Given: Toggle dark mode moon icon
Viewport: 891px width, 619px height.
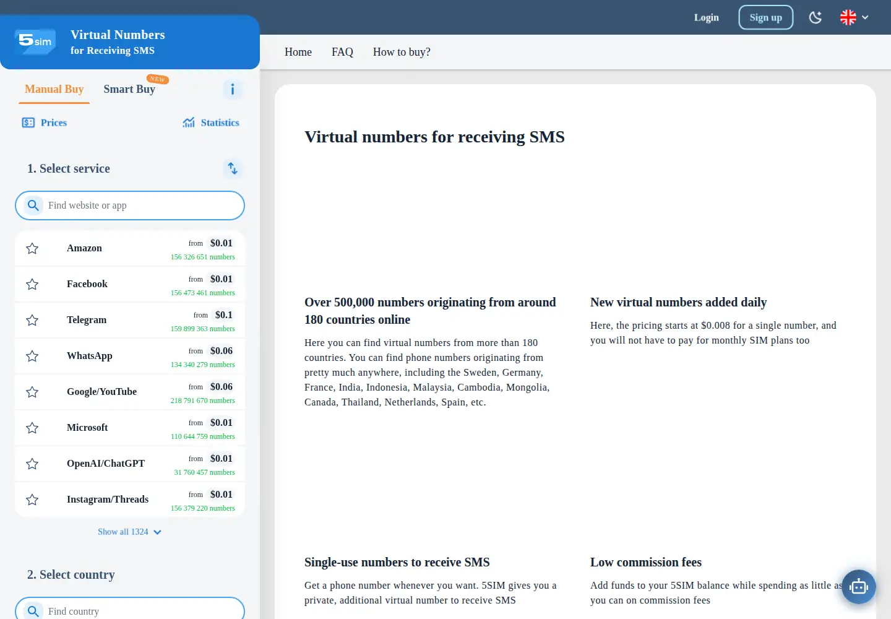Looking at the screenshot, I should point(816,17).
